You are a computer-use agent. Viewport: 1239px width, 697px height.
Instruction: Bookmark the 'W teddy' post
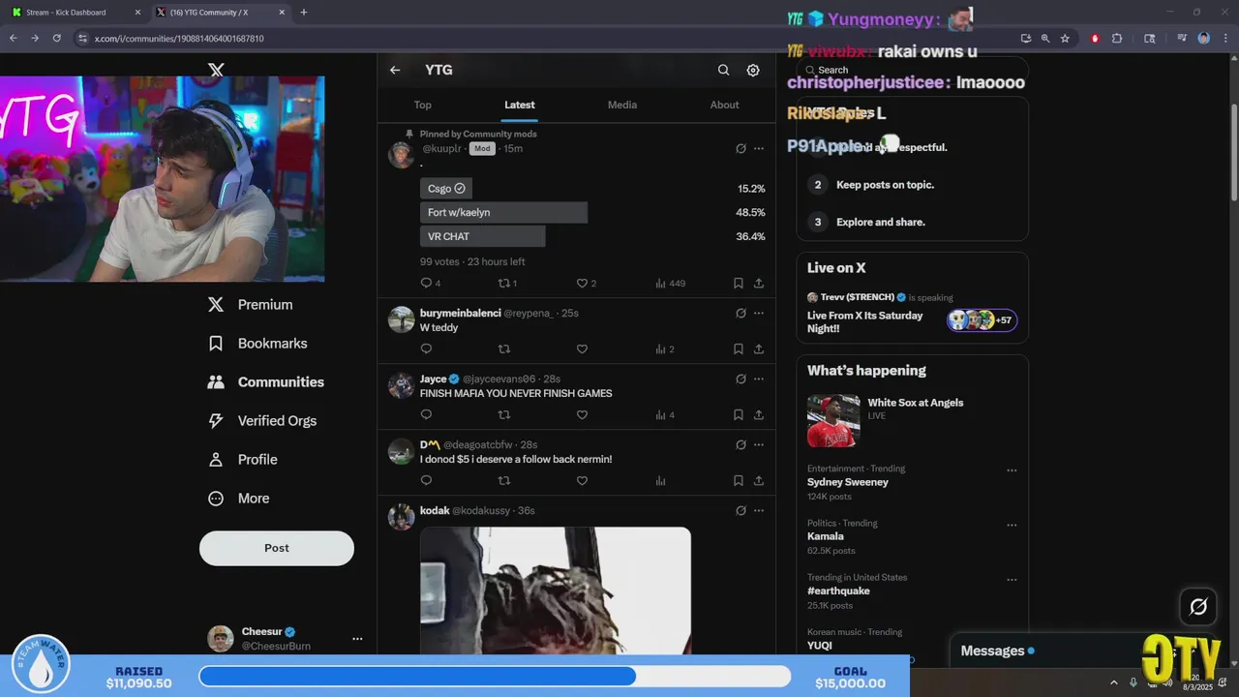(738, 348)
